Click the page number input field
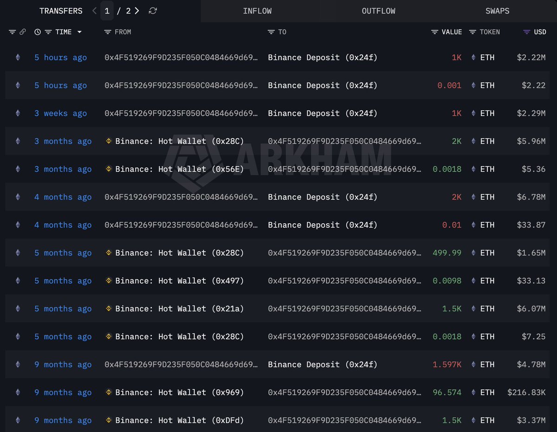 pos(107,11)
